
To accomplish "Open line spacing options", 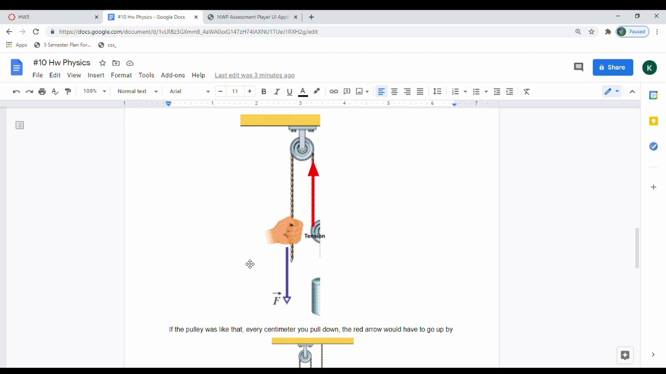I will tap(438, 91).
